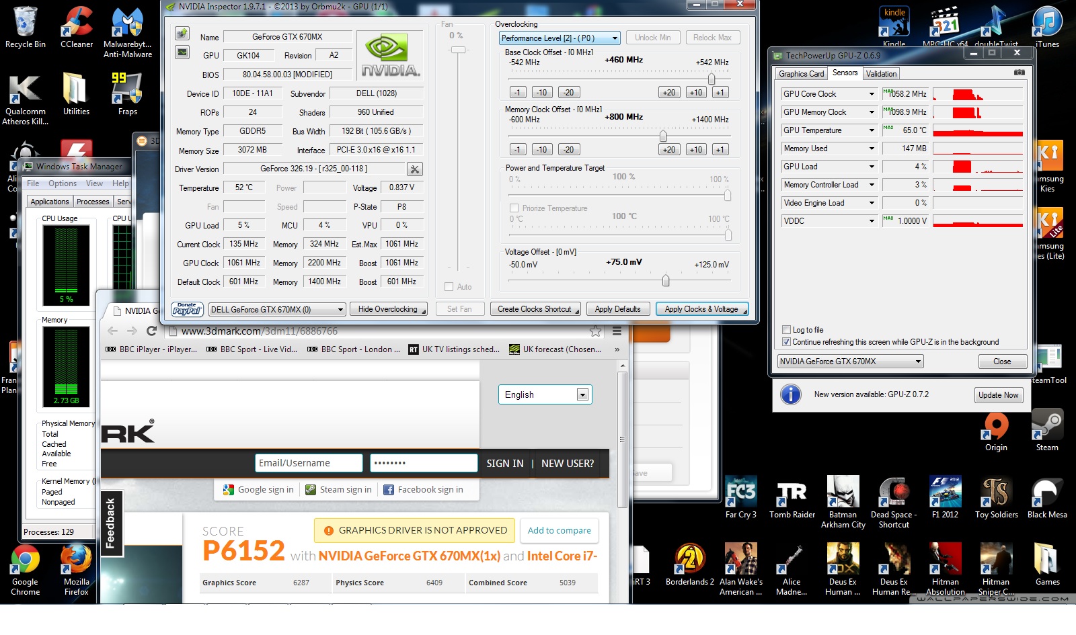
Task: Click the Memory Clock Offset slider handle
Action: (662, 136)
